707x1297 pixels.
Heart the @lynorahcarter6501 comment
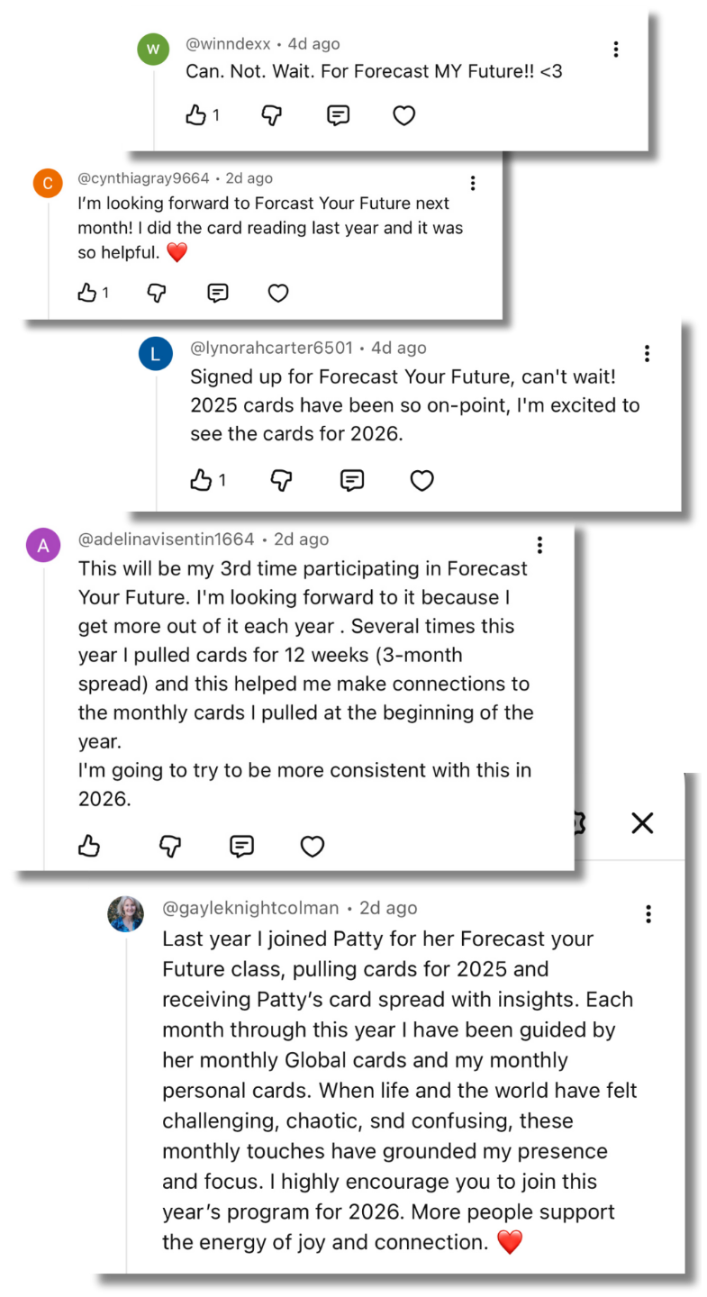click(421, 481)
